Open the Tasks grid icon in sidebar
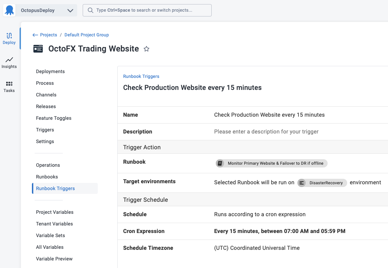Image resolution: width=388 pixels, height=268 pixels. [9, 84]
